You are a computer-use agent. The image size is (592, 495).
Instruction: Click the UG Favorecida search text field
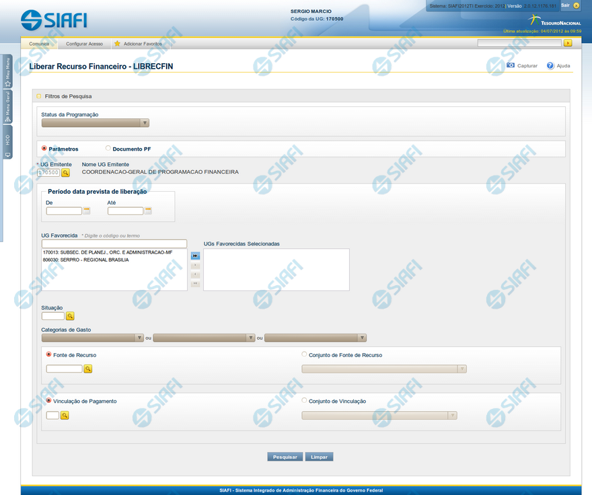coord(114,243)
